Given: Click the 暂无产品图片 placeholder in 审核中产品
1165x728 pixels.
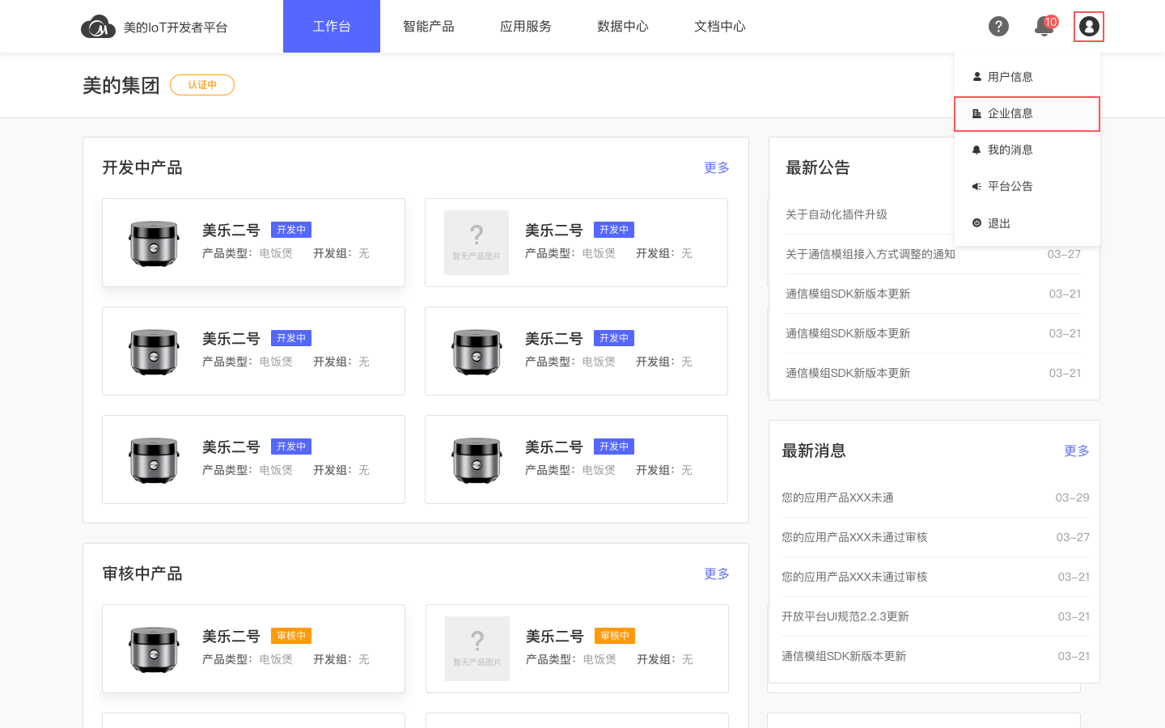Looking at the screenshot, I should tap(477, 649).
